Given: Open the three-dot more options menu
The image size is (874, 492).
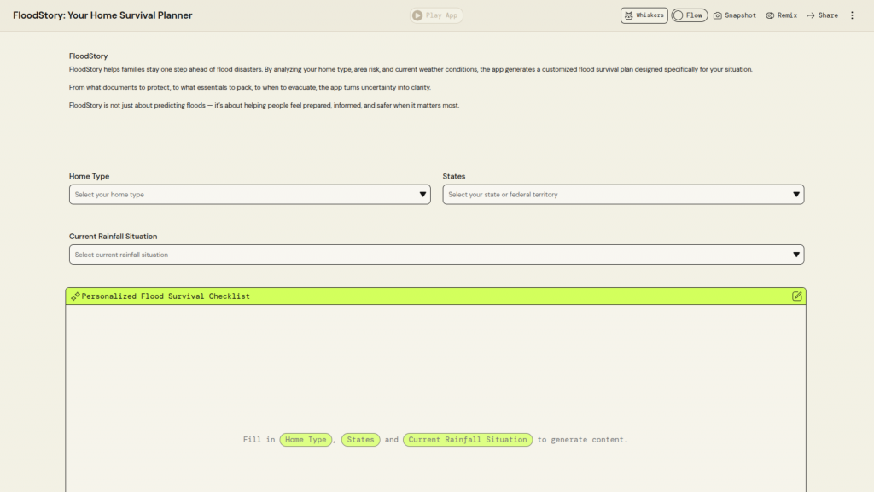Looking at the screenshot, I should pyautogui.click(x=851, y=15).
